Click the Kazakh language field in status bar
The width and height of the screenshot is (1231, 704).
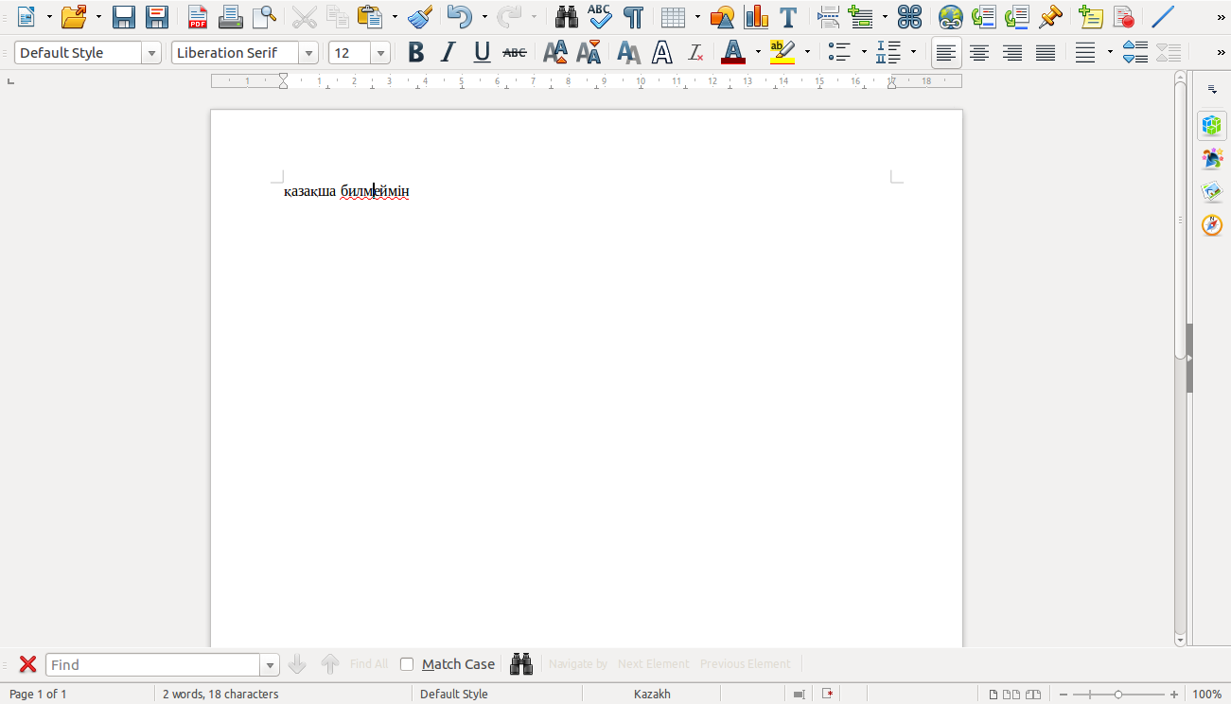pyautogui.click(x=652, y=694)
